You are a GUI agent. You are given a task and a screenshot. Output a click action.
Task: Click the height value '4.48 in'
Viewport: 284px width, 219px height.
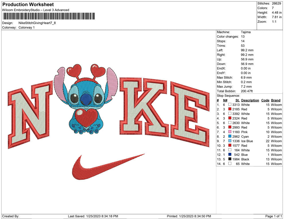click(x=277, y=13)
